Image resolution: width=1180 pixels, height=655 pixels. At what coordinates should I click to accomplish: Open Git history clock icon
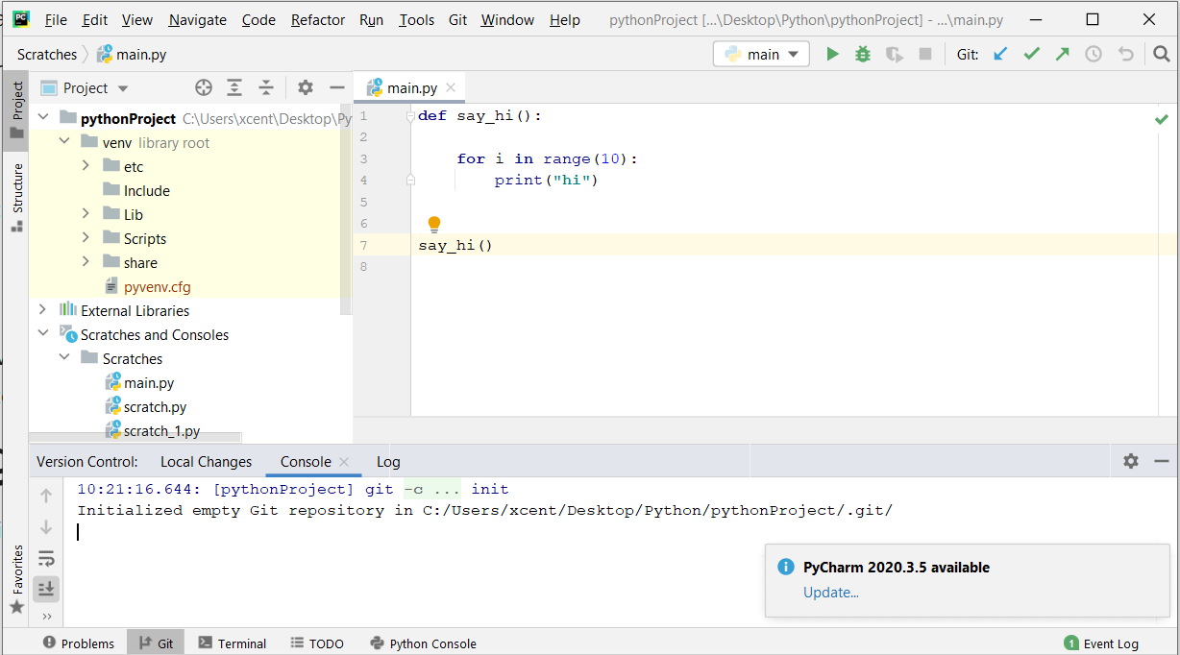[1094, 55]
